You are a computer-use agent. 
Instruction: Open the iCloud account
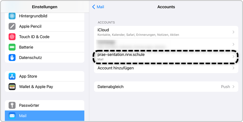166,32
